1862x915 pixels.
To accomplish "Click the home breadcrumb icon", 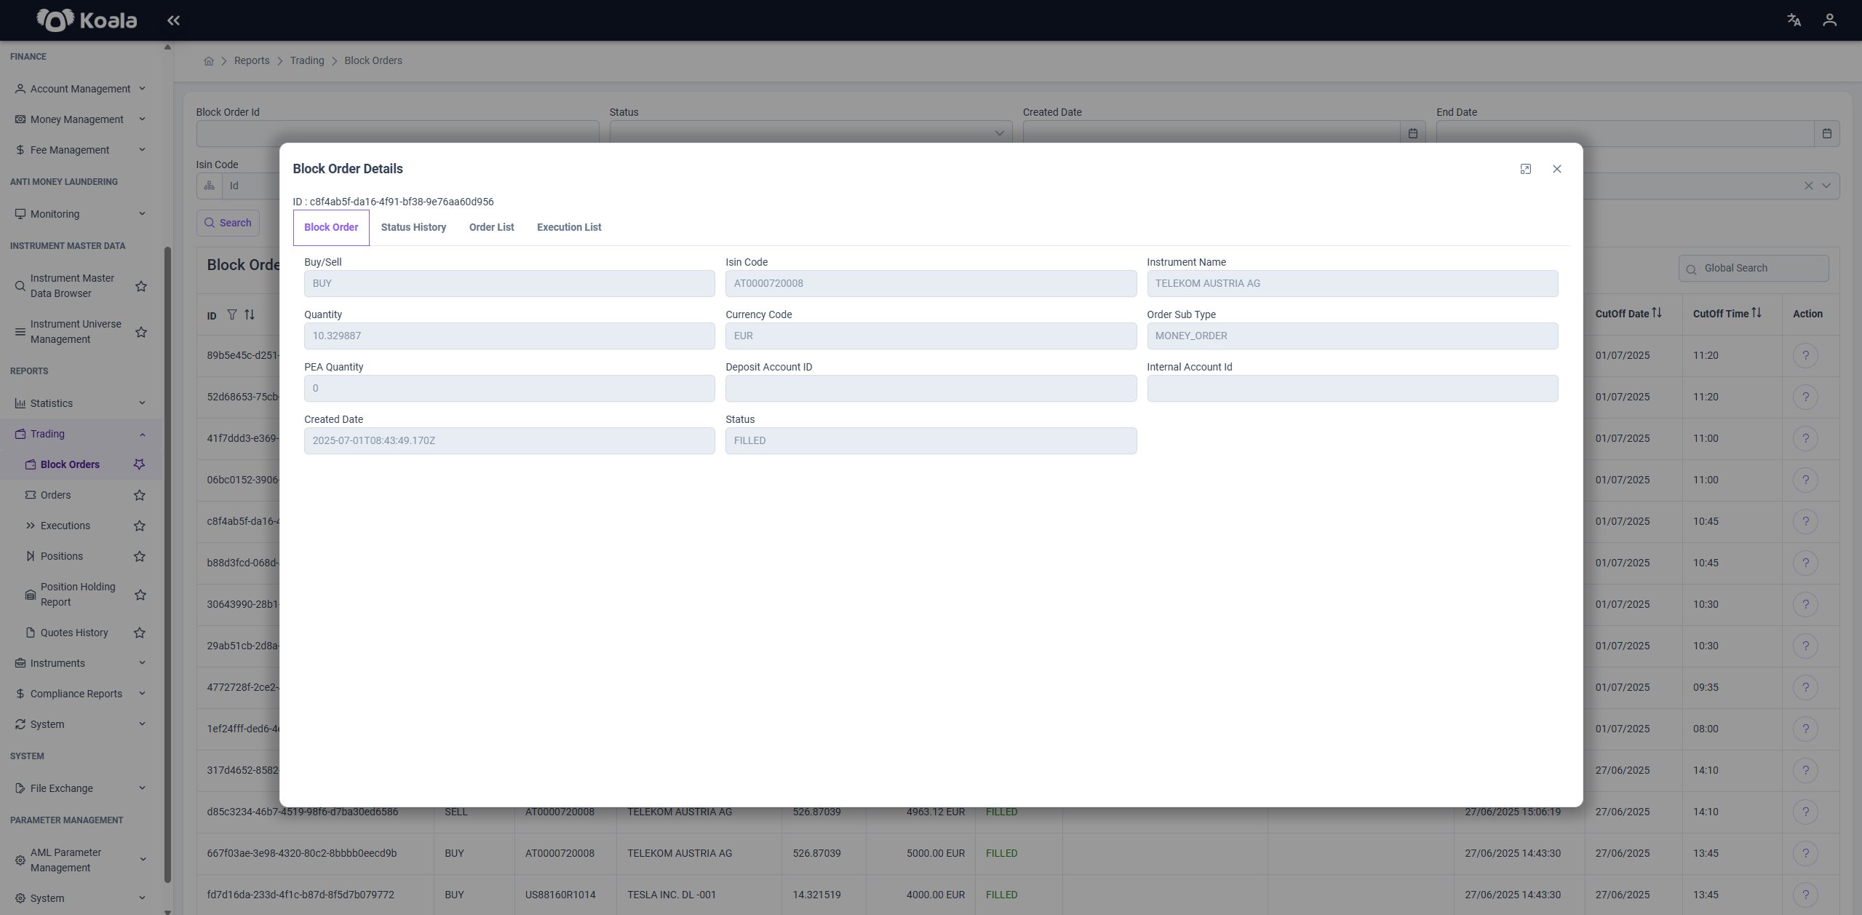I will [x=209, y=61].
